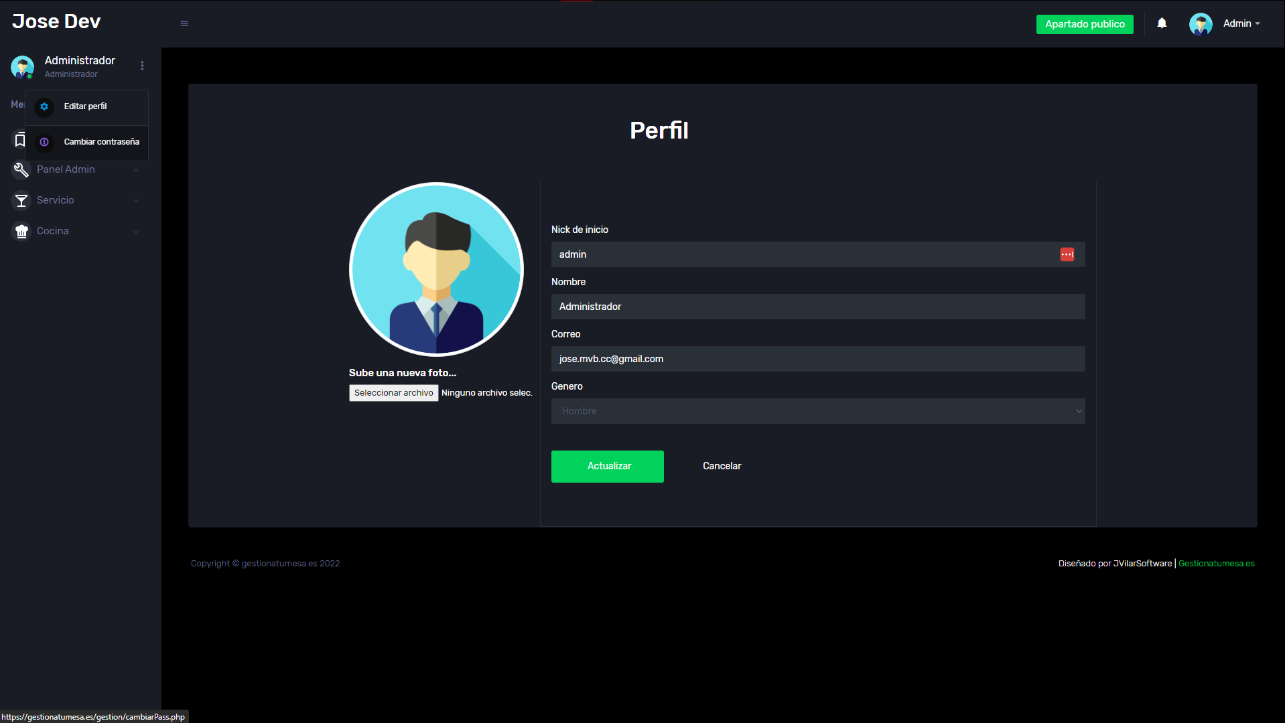Screen dimensions: 1285x723
Task: Click the Cancelar button
Action: tap(722, 466)
